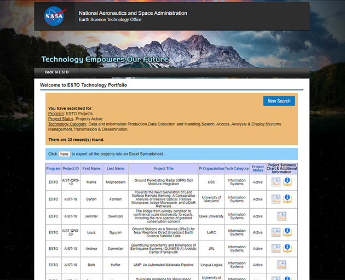Click 'JPL' organization cell
The height and width of the screenshot is (280, 345).
(x=211, y=249)
